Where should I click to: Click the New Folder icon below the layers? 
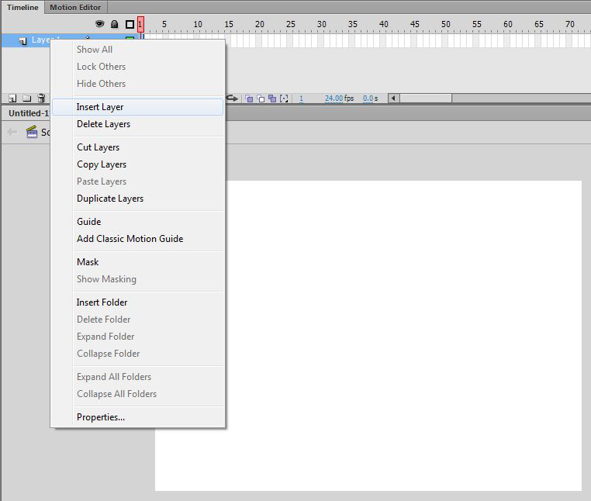27,98
